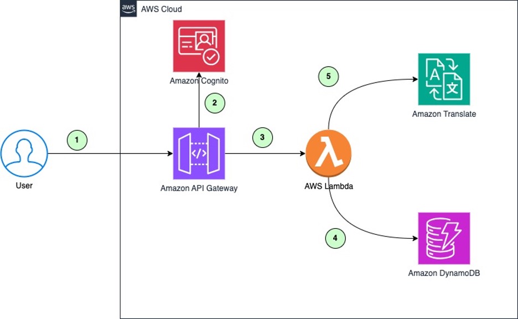Select the Amazon Cognito icon
This screenshot has height=319, width=518.
tap(199, 46)
